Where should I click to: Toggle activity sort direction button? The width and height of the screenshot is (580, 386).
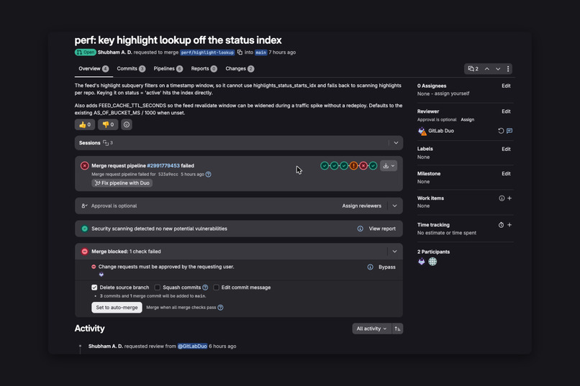pyautogui.click(x=397, y=328)
